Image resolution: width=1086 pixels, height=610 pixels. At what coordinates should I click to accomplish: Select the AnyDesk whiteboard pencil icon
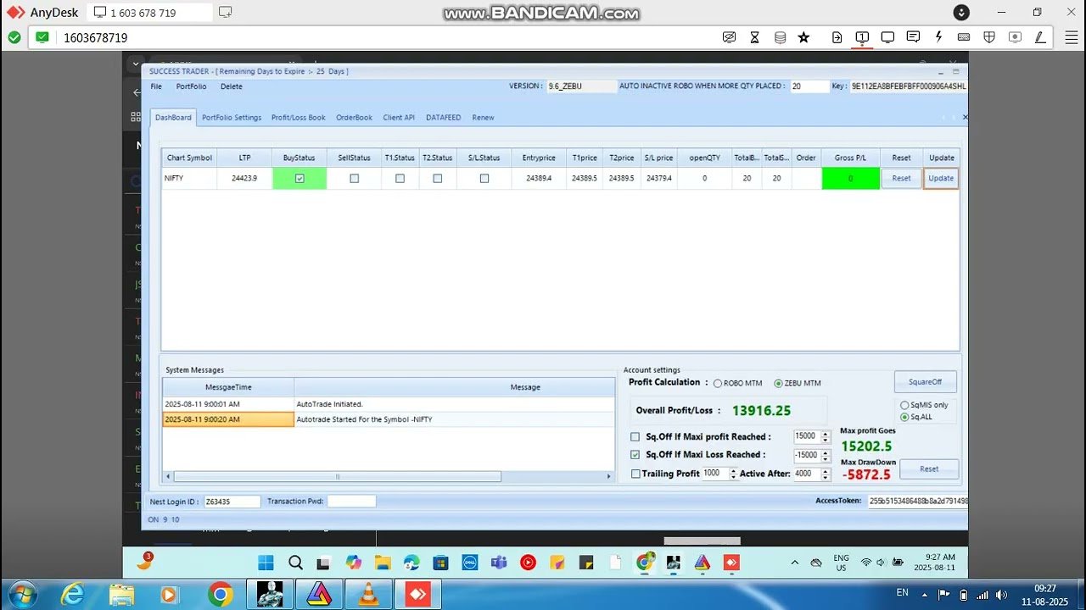pos(1040,37)
